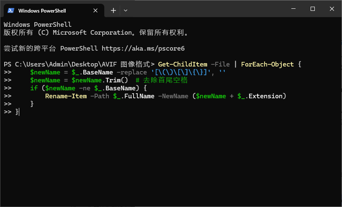Screen dimensions: 342x207
Task: Click the PowerShell icon in the tab
Action: (x=11, y=10)
